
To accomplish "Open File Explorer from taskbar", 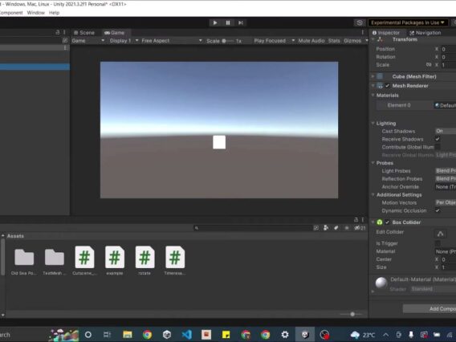I will point(128,335).
